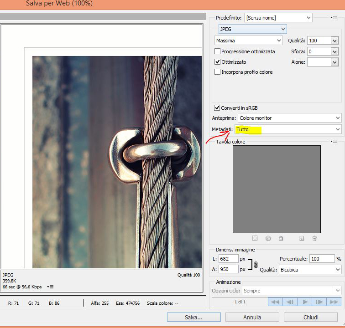Enable the Progressione ottimizzata checkbox
The image size is (345, 328).
(218, 52)
